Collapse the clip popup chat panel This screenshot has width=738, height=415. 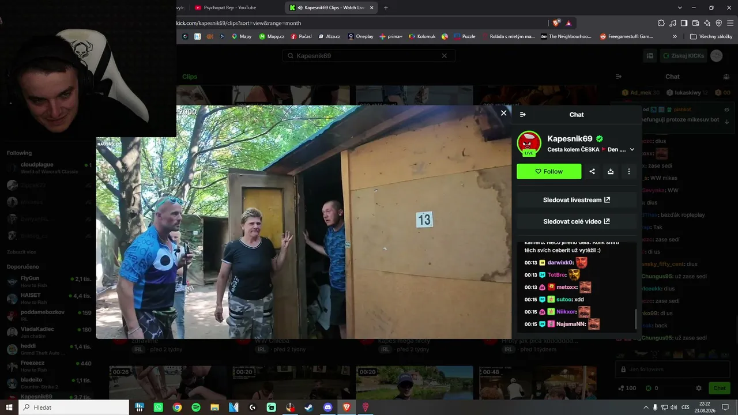coord(523,115)
